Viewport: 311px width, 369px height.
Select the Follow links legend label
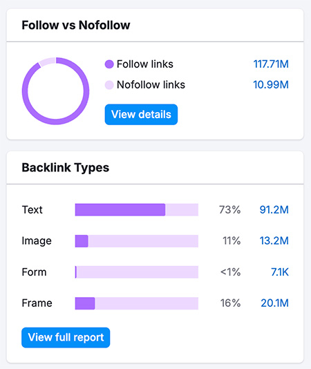(145, 64)
